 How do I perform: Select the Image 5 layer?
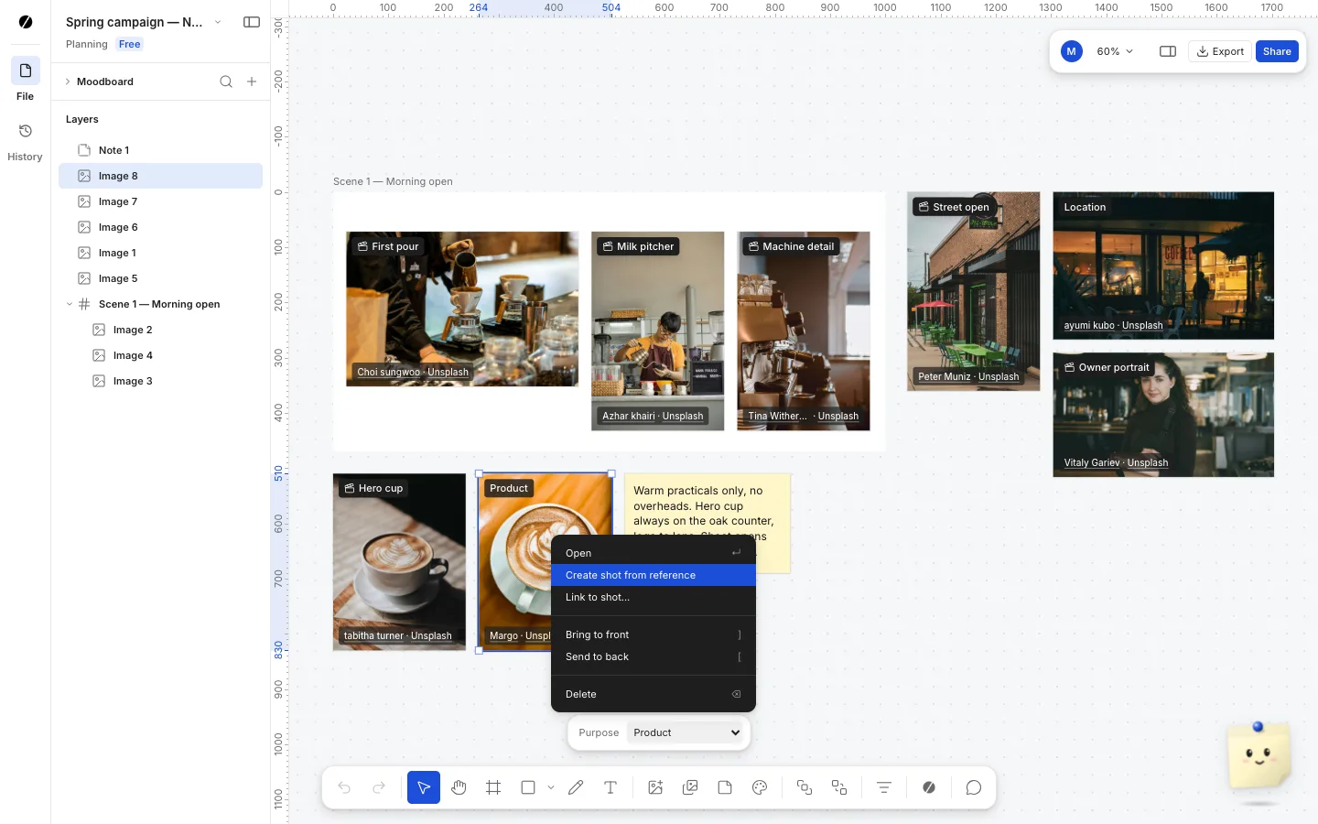point(160,278)
